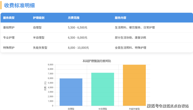Viewport: 193px width, 110px height.
Task: Click the 8,000 - 10,000元 price cell
Action: pyautogui.click(x=78, y=48)
